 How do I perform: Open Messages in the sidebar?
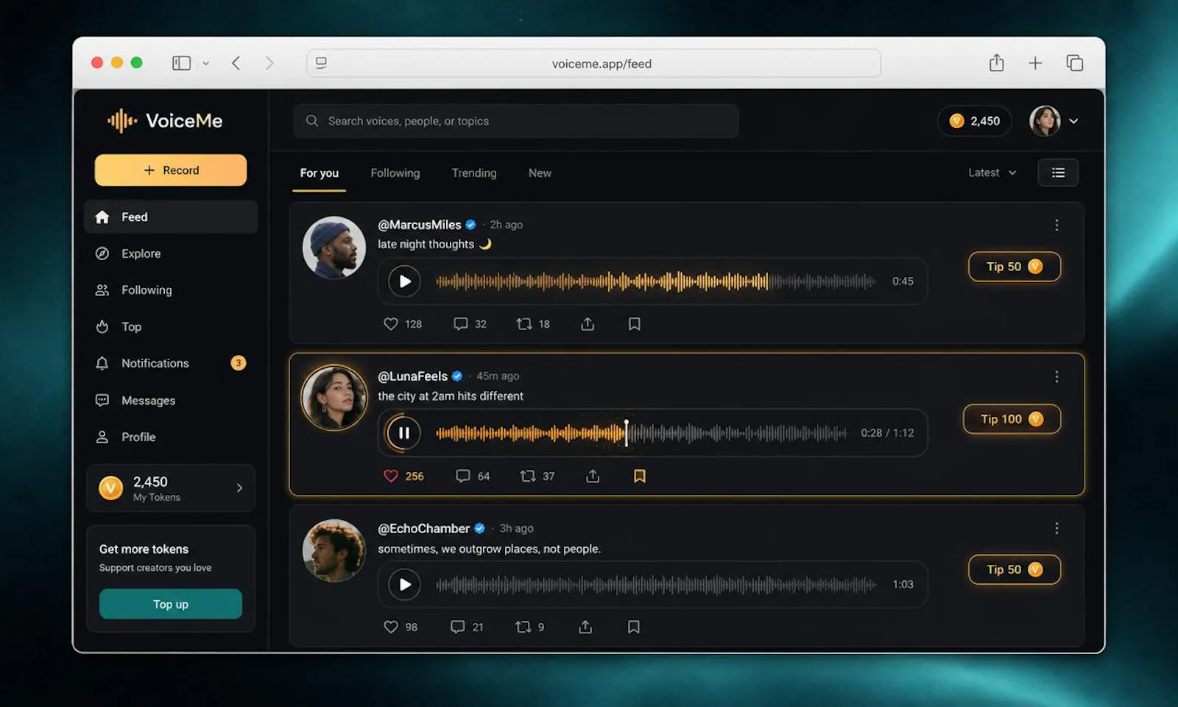click(171, 400)
